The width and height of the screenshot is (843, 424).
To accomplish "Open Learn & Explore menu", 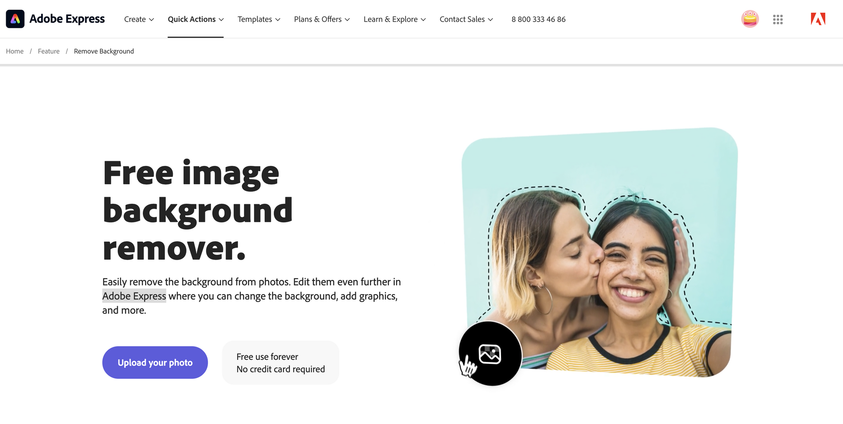I will (x=395, y=19).
